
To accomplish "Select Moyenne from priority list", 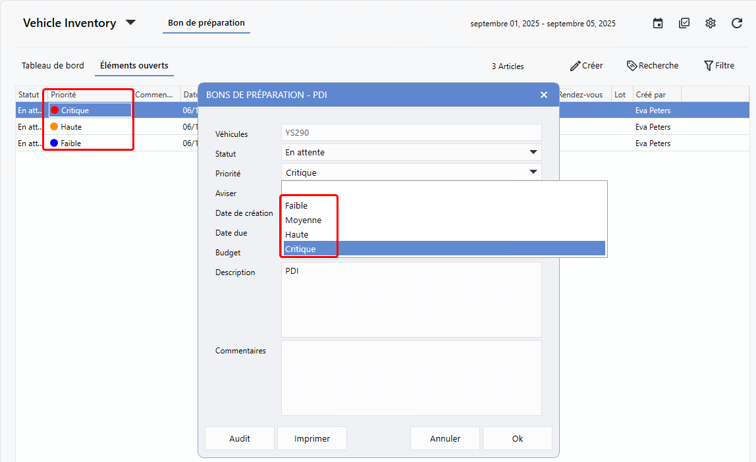I will [303, 220].
